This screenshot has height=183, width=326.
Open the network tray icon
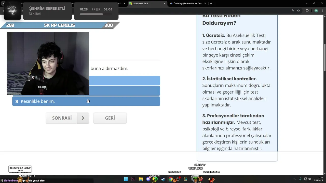306,179
